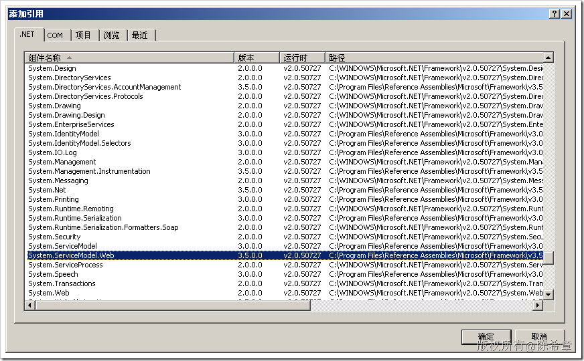Click version 3.5.0.0 of System.Net
Screen dimensions: 584x361
(250, 190)
